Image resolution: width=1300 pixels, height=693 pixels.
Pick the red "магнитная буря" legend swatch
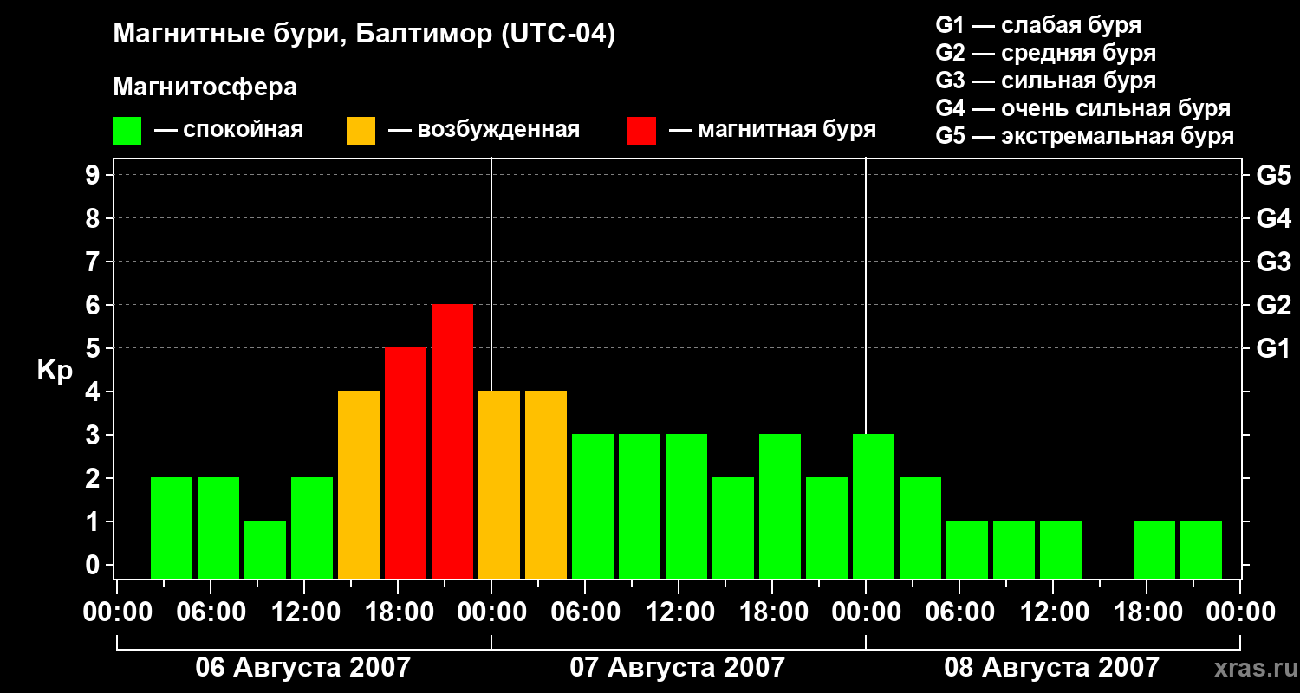pos(641,131)
